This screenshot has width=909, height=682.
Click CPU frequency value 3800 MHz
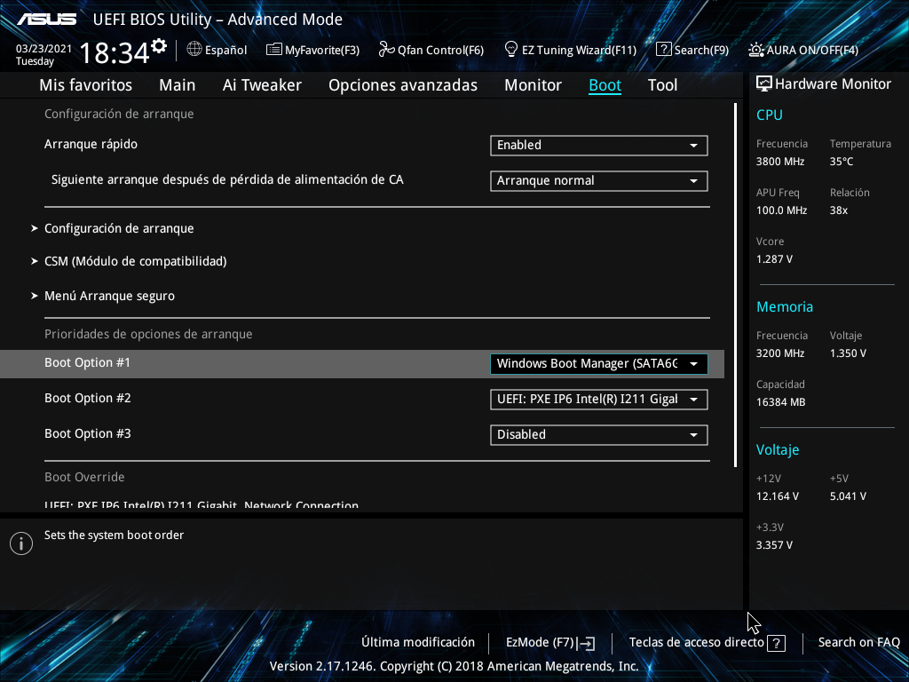pyautogui.click(x=780, y=162)
